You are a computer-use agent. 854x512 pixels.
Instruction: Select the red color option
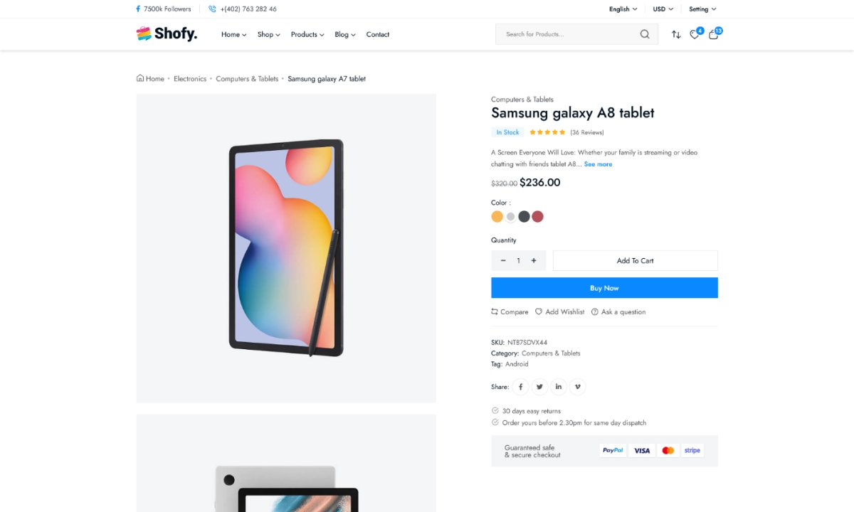pyautogui.click(x=537, y=217)
